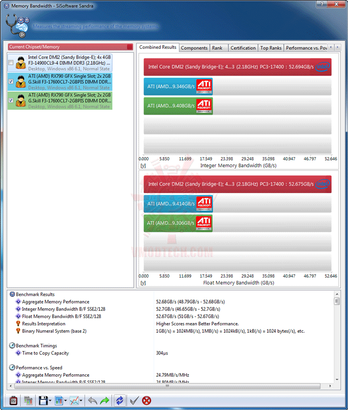The image size is (348, 410).
Task: Click the OK checkmark icon
Action: [134, 400]
